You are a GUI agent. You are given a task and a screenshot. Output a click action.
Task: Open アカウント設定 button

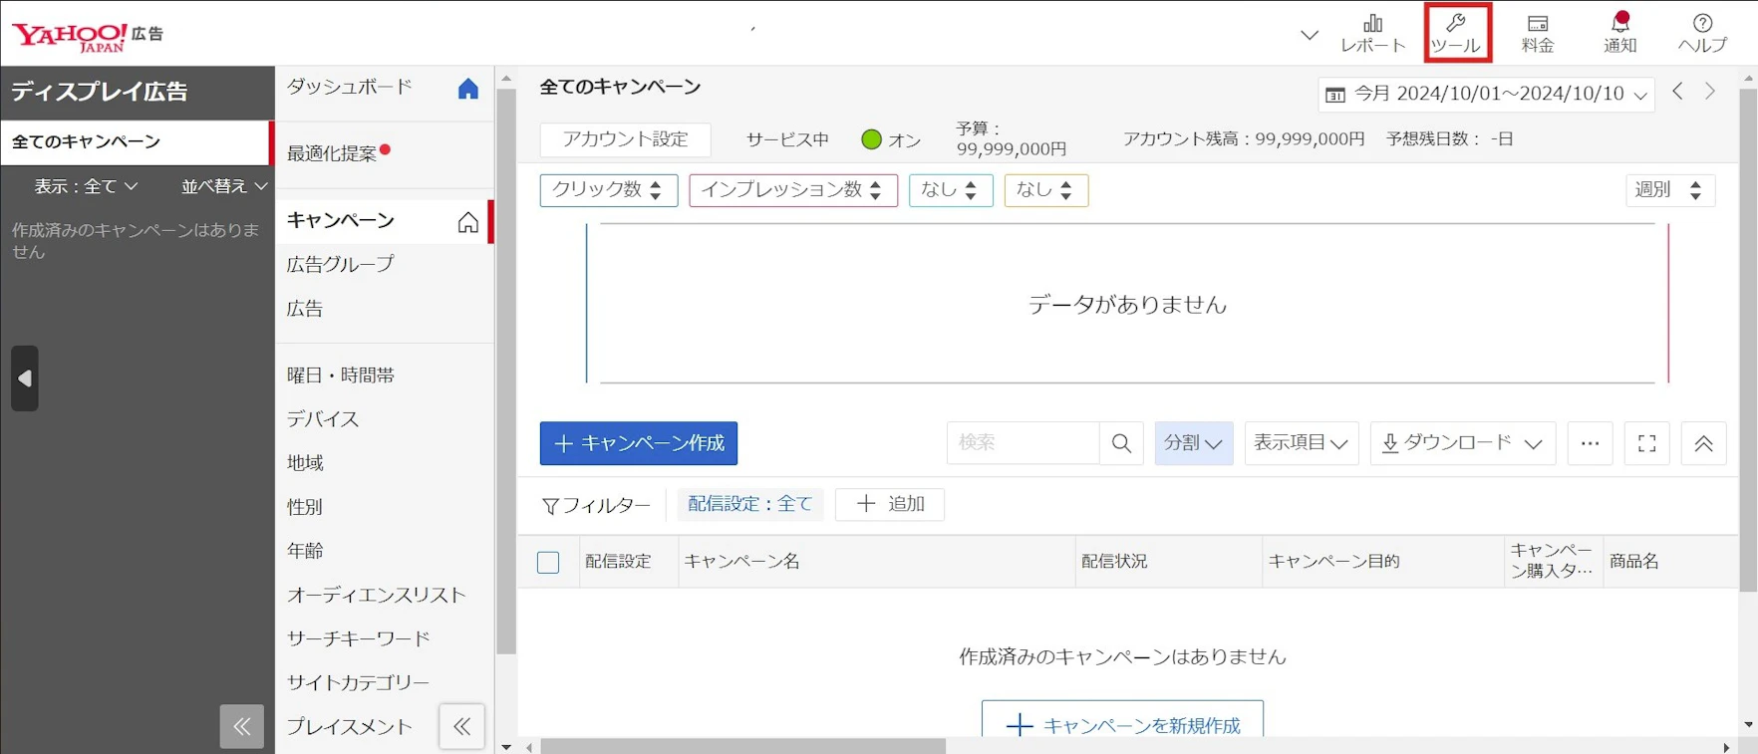click(x=626, y=139)
